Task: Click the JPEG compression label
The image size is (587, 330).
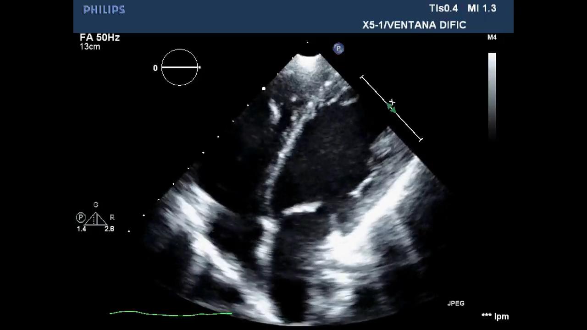Action: [456, 303]
